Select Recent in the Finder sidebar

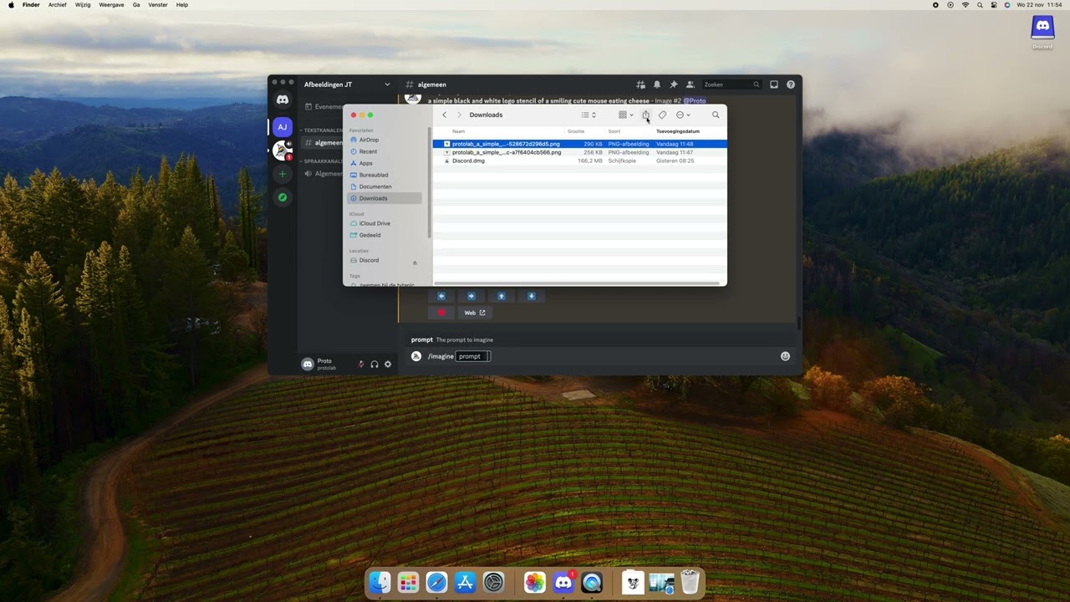(x=385, y=151)
